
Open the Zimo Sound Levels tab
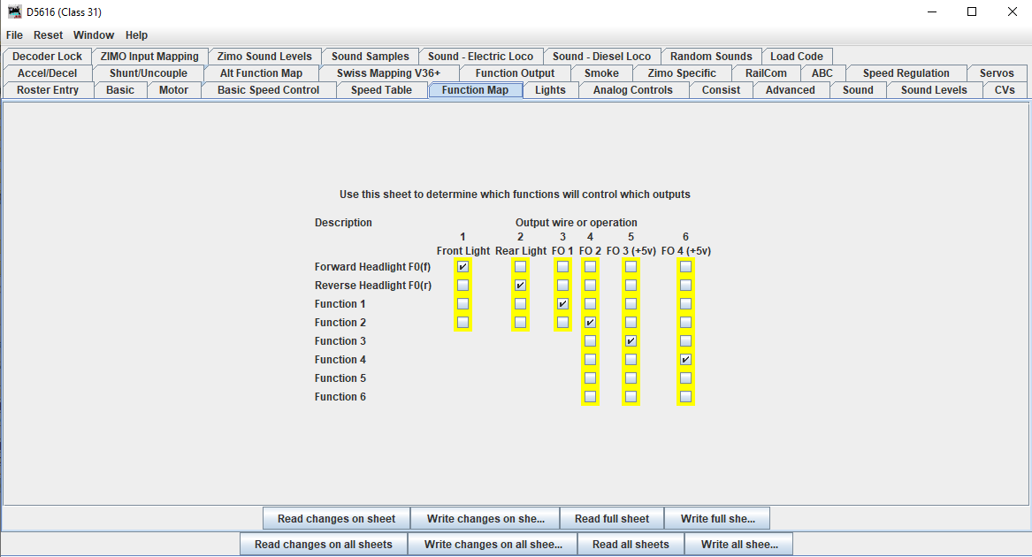pyautogui.click(x=264, y=56)
